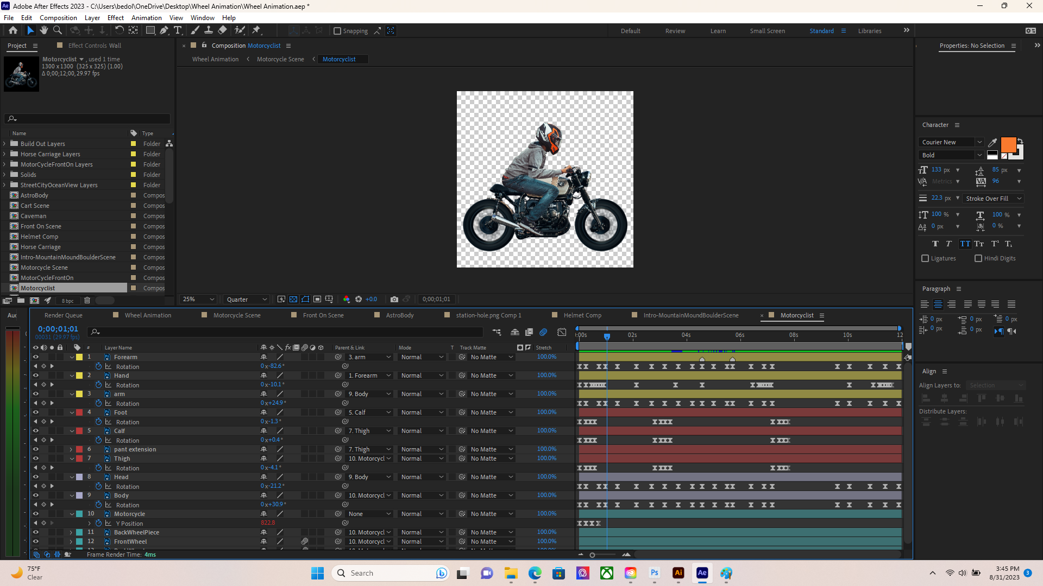The image size is (1043, 586).
Task: Enable the Ligatures checkbox
Action: point(925,258)
